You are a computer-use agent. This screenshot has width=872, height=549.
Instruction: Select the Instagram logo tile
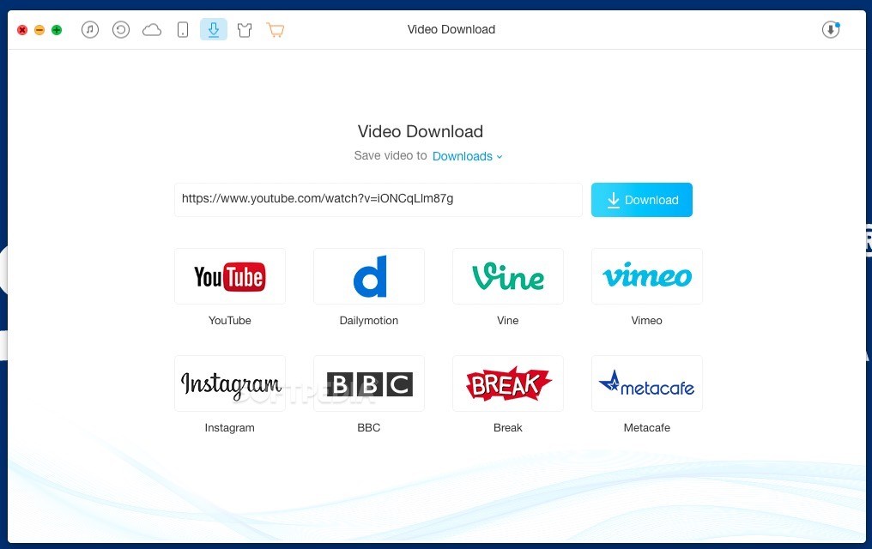pyautogui.click(x=230, y=383)
